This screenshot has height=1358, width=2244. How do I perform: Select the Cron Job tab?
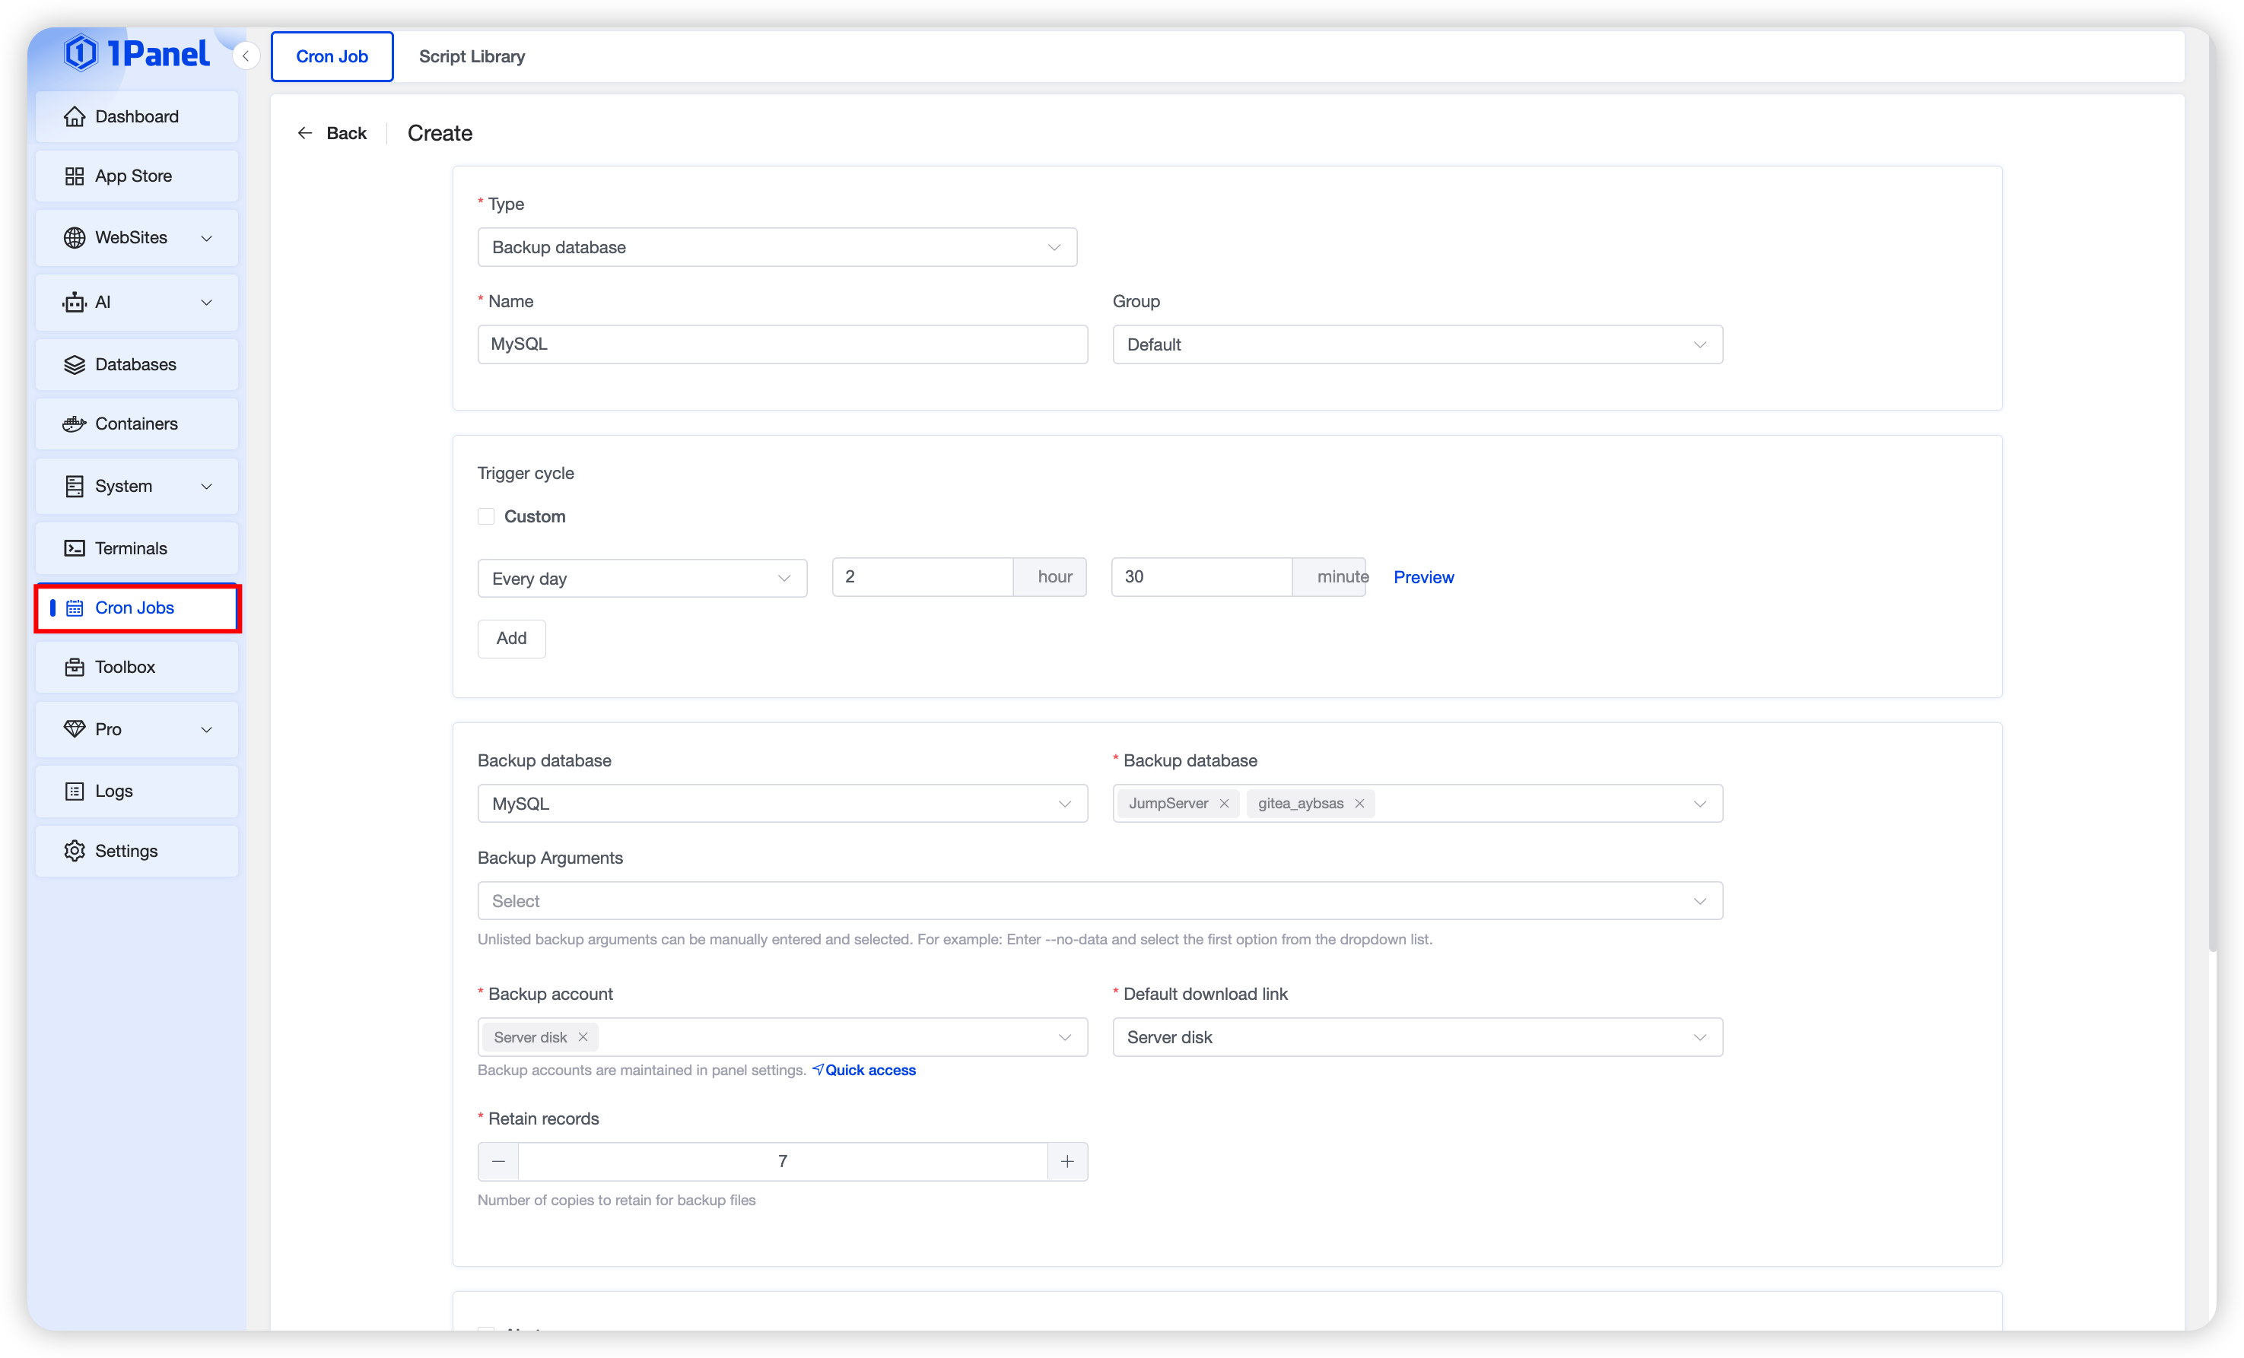coord(332,56)
